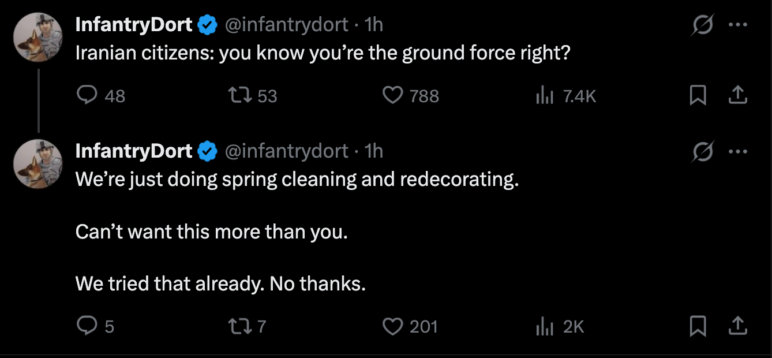The width and height of the screenshot is (772, 358).
Task: Open the second tweet's "1h" timestamp
Action: click(374, 151)
